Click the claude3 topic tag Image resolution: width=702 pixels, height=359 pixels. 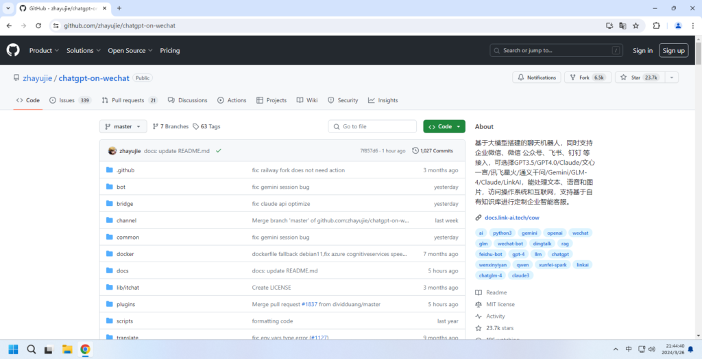[x=521, y=275]
